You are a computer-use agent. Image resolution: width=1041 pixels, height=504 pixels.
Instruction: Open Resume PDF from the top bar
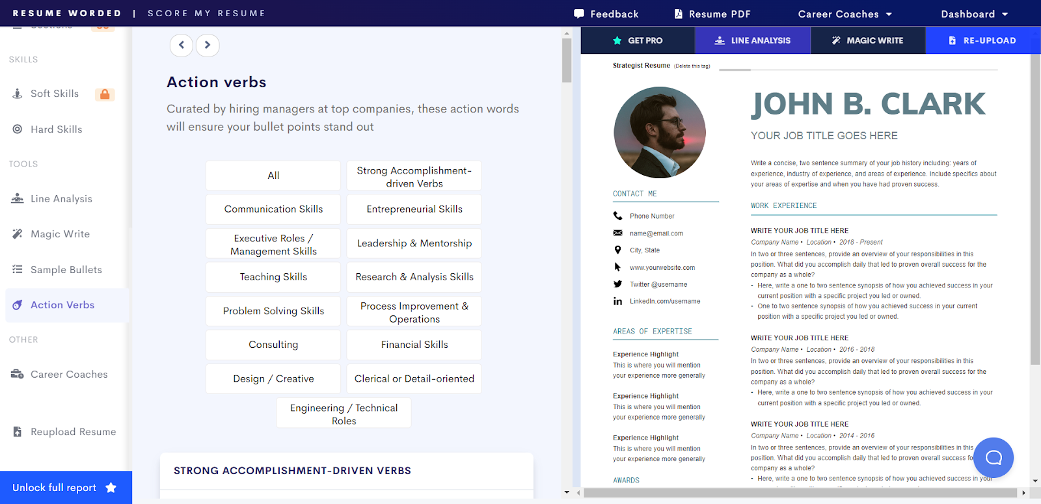tap(712, 14)
